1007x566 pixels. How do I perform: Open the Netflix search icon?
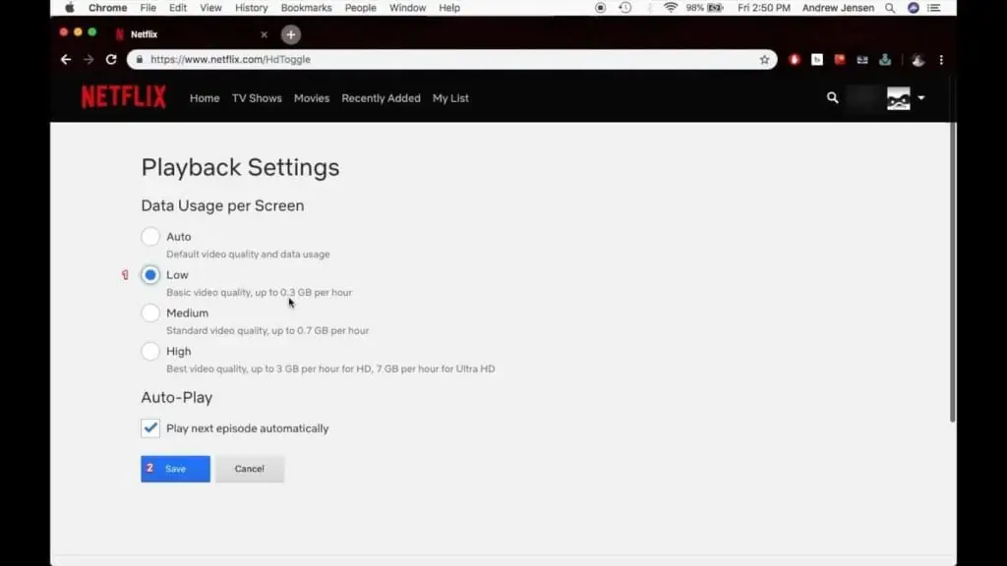(832, 98)
